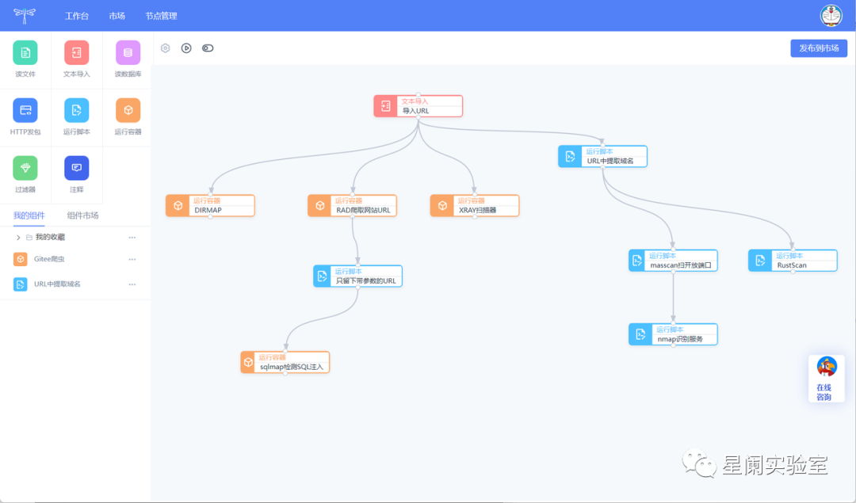The width and height of the screenshot is (856, 503).
Task: Click the Gitee爬虫 label text
Action: pos(49,259)
